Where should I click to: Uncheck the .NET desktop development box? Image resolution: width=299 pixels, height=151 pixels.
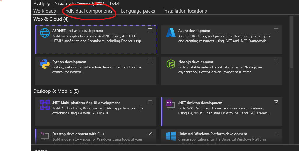pos(276,103)
